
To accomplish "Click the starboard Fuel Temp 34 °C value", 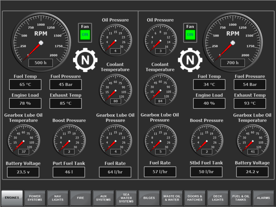I will (x=209, y=85).
